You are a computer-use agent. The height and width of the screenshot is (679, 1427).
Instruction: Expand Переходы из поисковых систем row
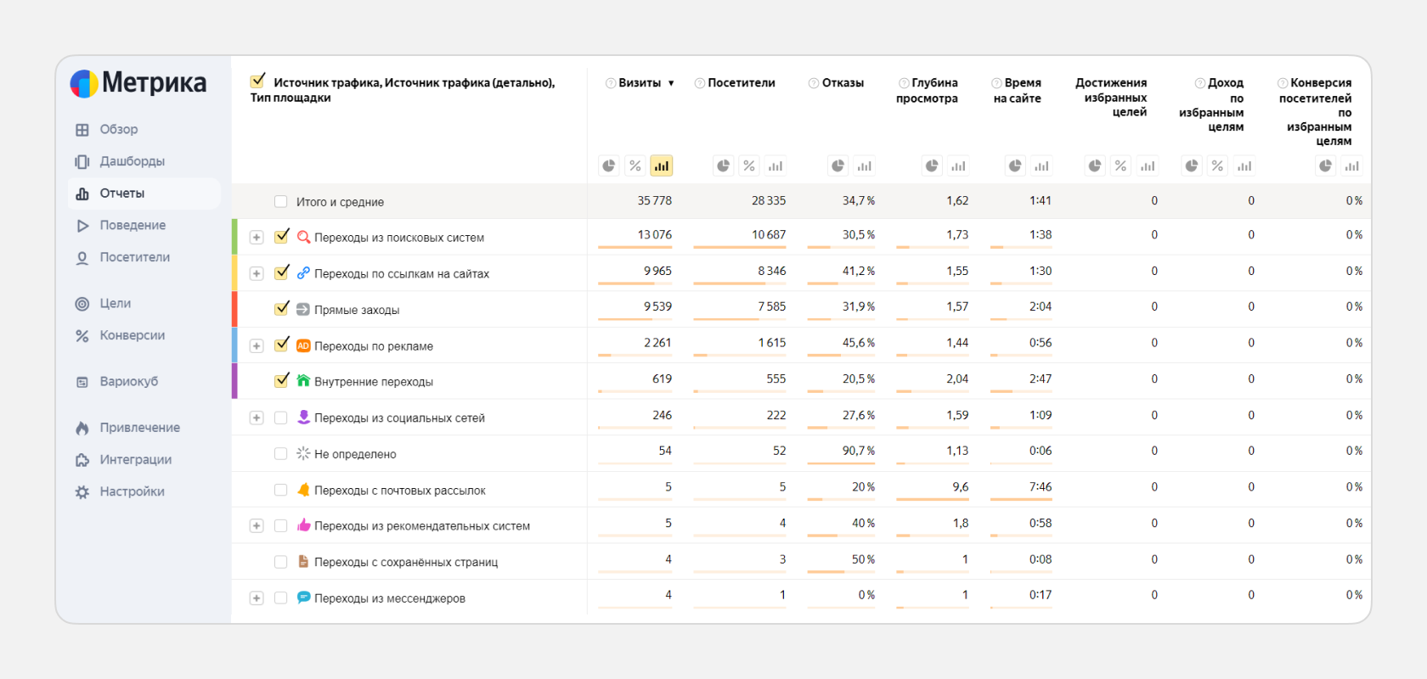coord(257,238)
